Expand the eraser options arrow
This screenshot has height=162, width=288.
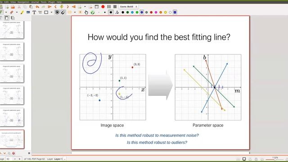click(17, 13)
